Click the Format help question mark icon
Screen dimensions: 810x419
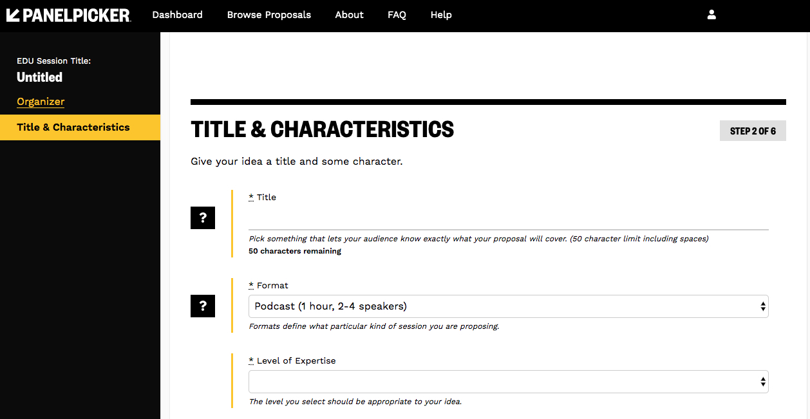point(203,306)
